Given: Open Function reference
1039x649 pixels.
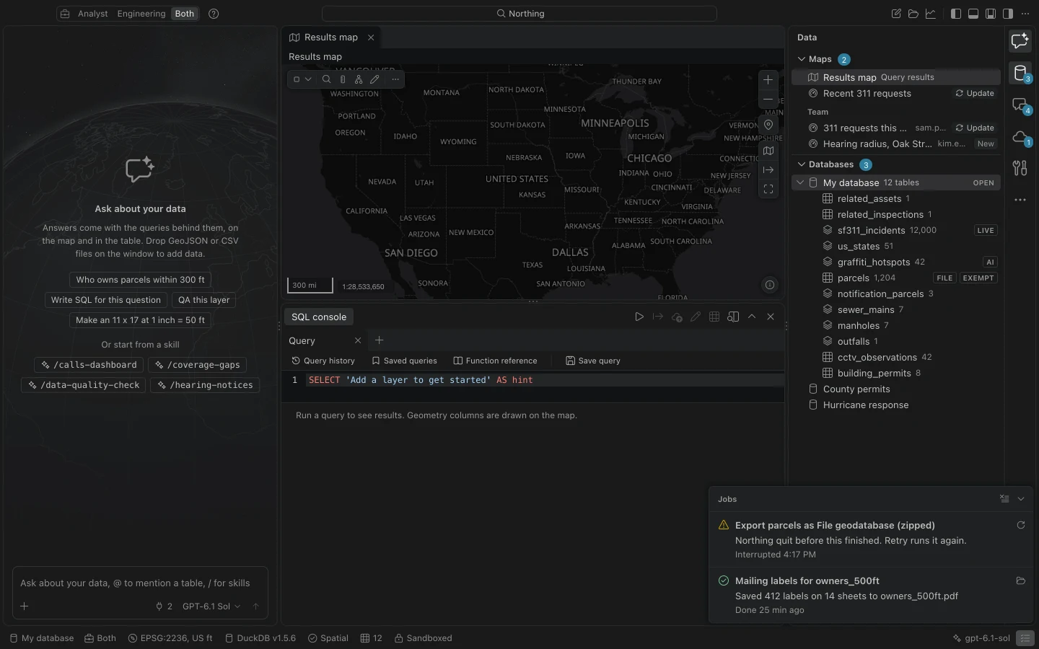Looking at the screenshot, I should [x=495, y=361].
